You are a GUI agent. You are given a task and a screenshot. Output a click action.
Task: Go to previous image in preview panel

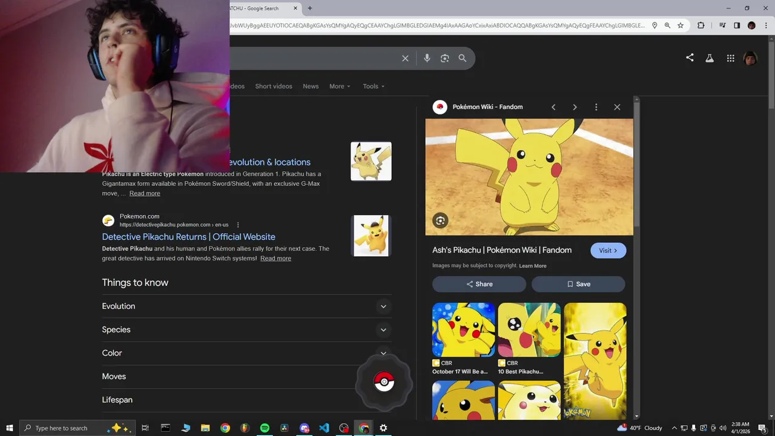(x=553, y=107)
